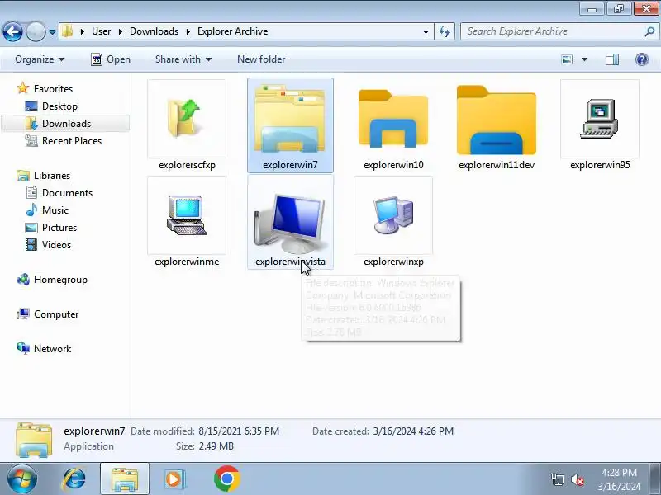Click the search magnifier icon
This screenshot has width=661, height=495.
click(x=649, y=31)
